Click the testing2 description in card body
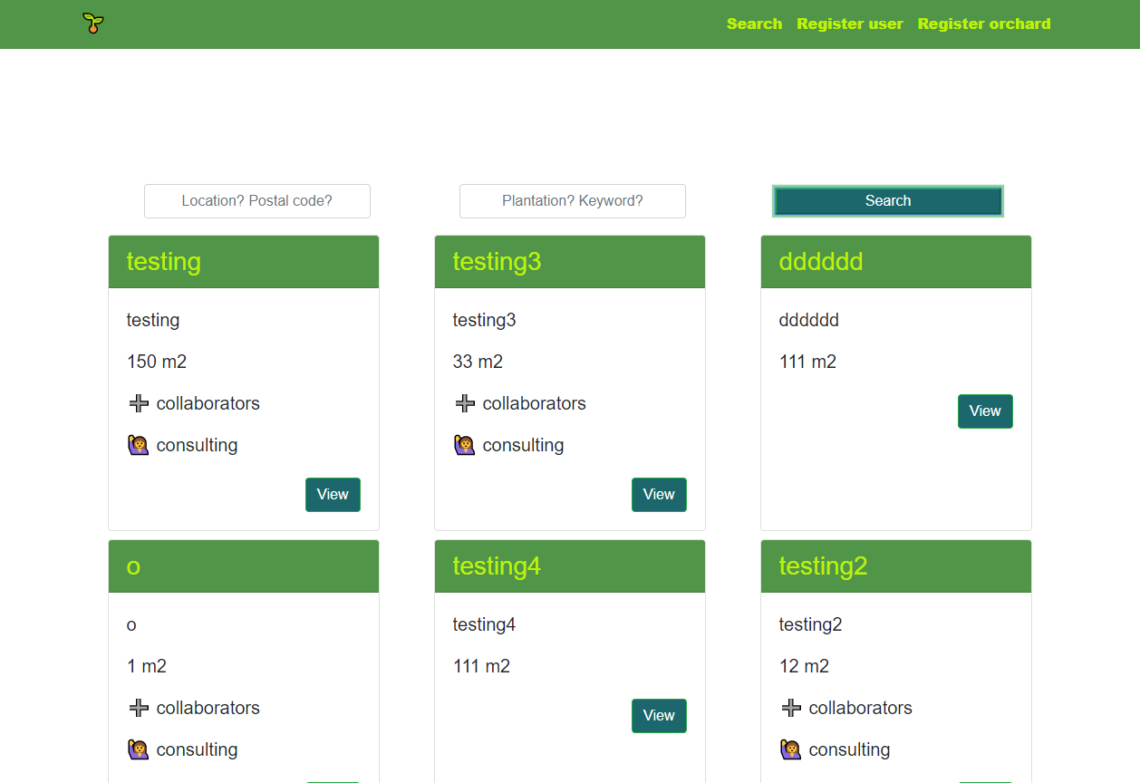Image resolution: width=1140 pixels, height=783 pixels. coord(810,624)
